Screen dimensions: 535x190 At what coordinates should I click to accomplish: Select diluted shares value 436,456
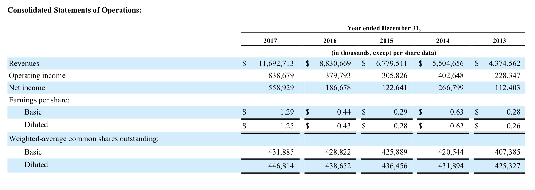[395, 166]
